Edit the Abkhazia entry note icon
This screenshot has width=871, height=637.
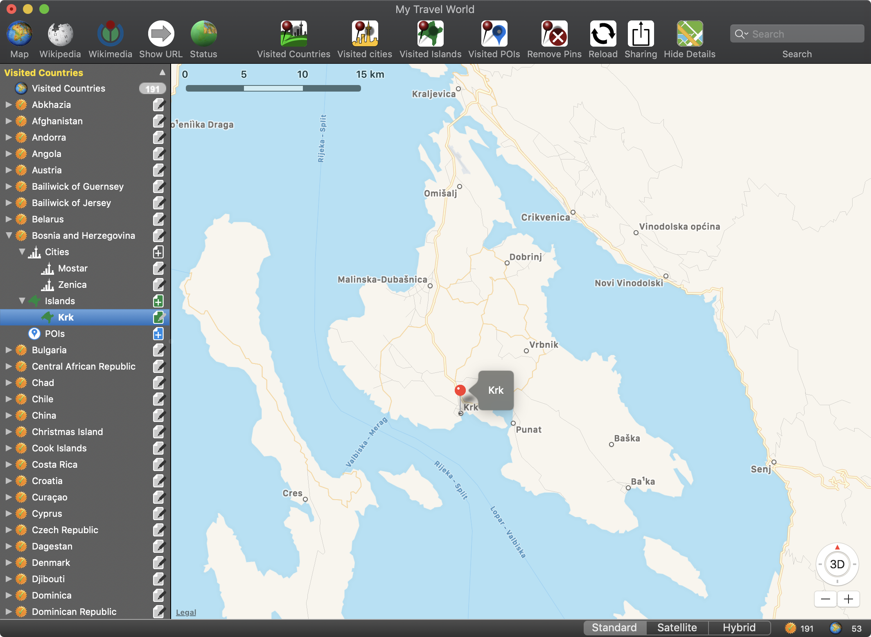pos(158,105)
